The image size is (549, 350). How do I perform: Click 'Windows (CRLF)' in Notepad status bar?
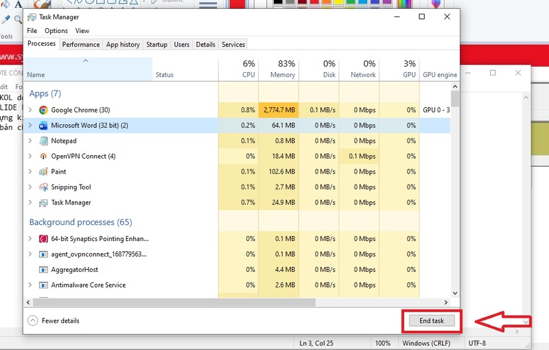point(426,343)
